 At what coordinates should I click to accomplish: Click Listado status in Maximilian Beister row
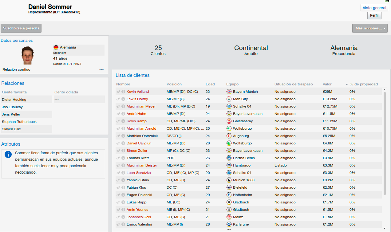(x=280, y=165)
